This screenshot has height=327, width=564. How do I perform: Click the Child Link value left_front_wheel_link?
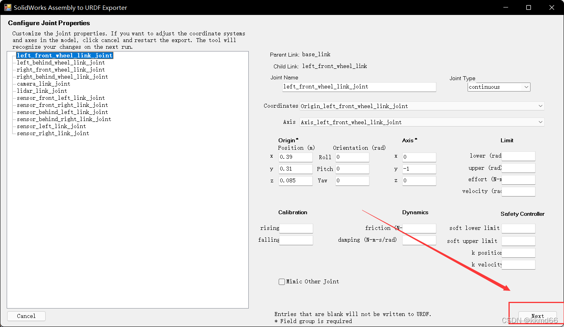pos(335,66)
